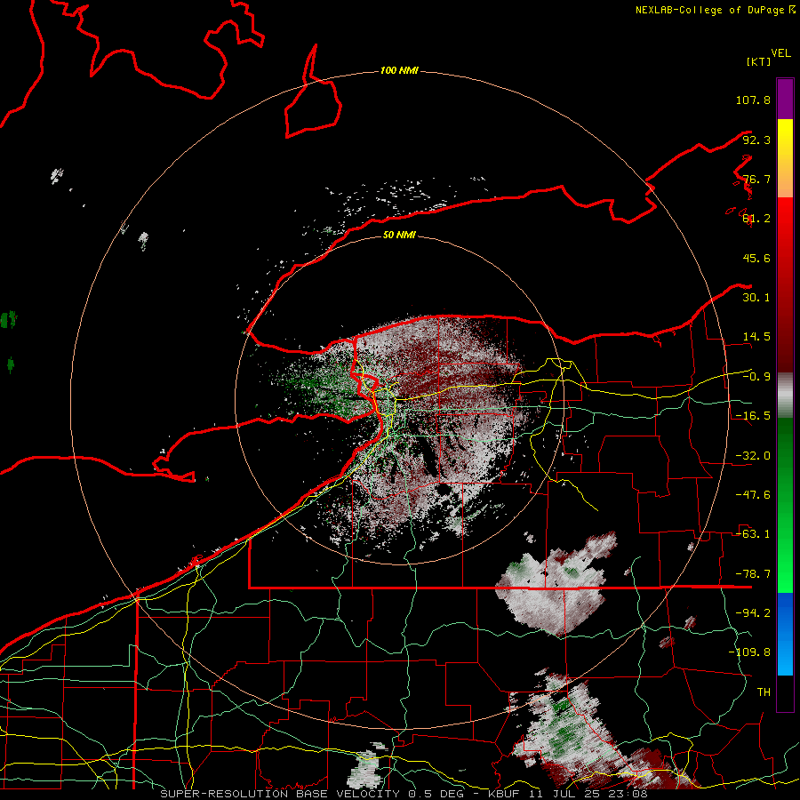Click the 61.2 velocity scale value
This screenshot has width=800, height=800.
pyautogui.click(x=756, y=219)
